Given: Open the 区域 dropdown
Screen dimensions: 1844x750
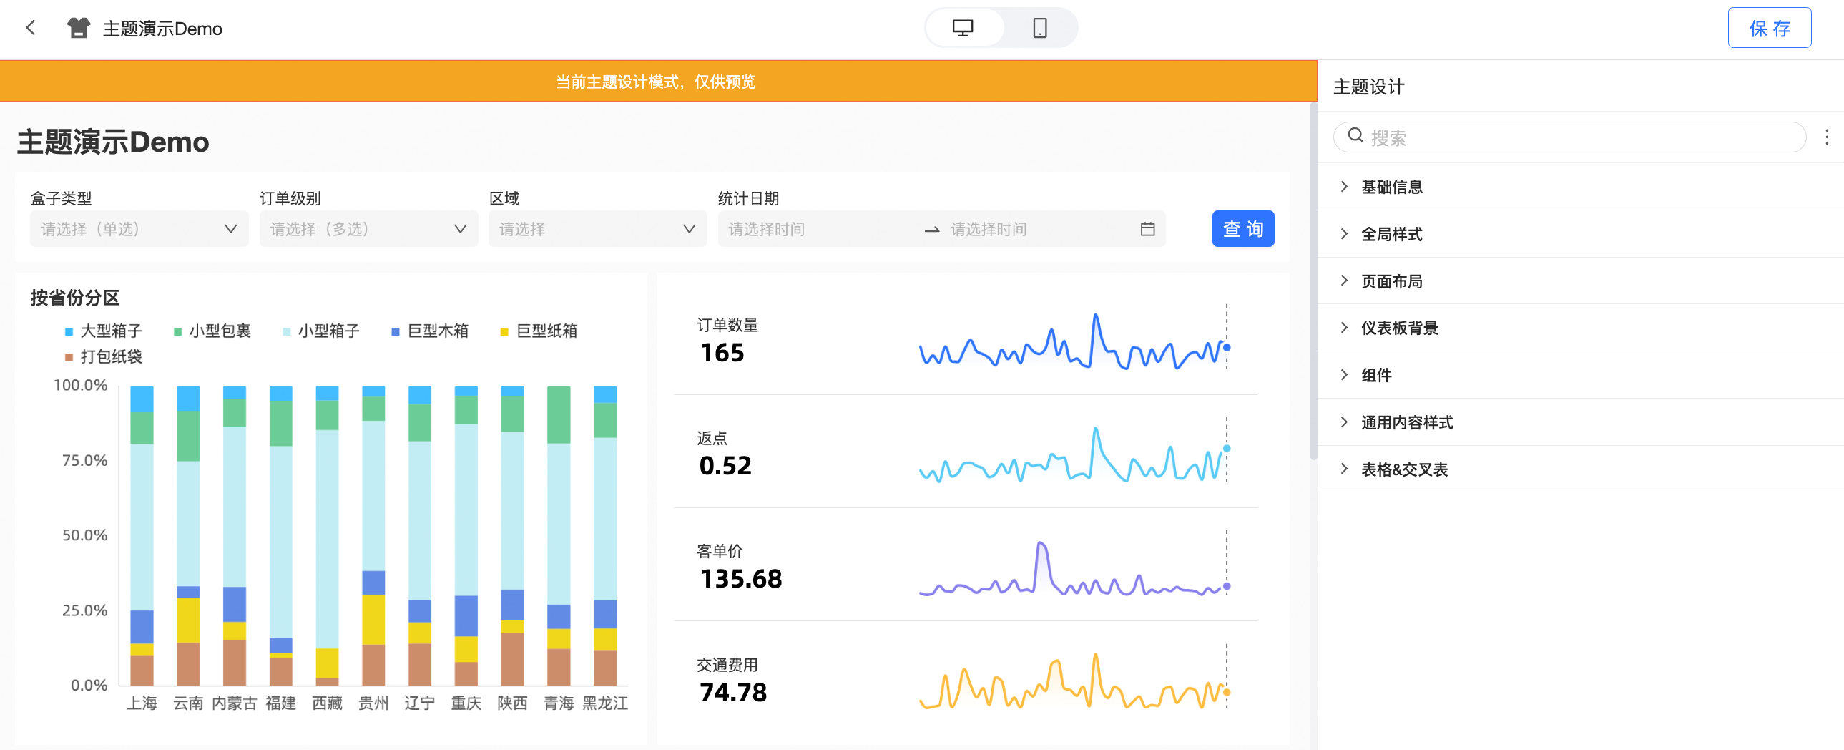Looking at the screenshot, I should coord(597,229).
